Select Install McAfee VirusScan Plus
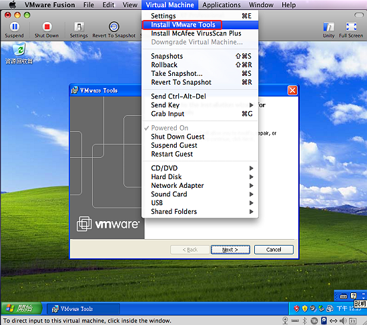 [200, 33]
